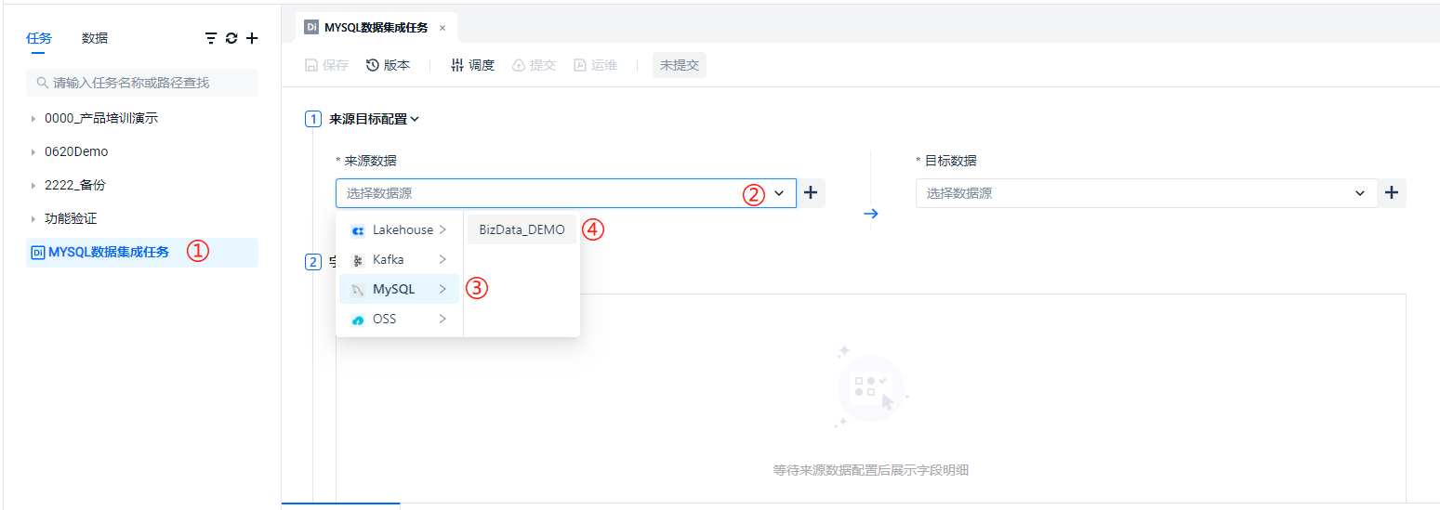Image resolution: width=1440 pixels, height=510 pixels.
Task: Open the 目标数据 data source dropdown
Action: (x=1145, y=193)
